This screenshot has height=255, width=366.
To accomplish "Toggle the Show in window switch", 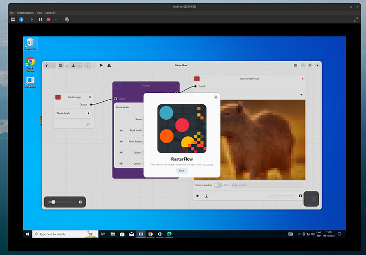I will [x=217, y=185].
